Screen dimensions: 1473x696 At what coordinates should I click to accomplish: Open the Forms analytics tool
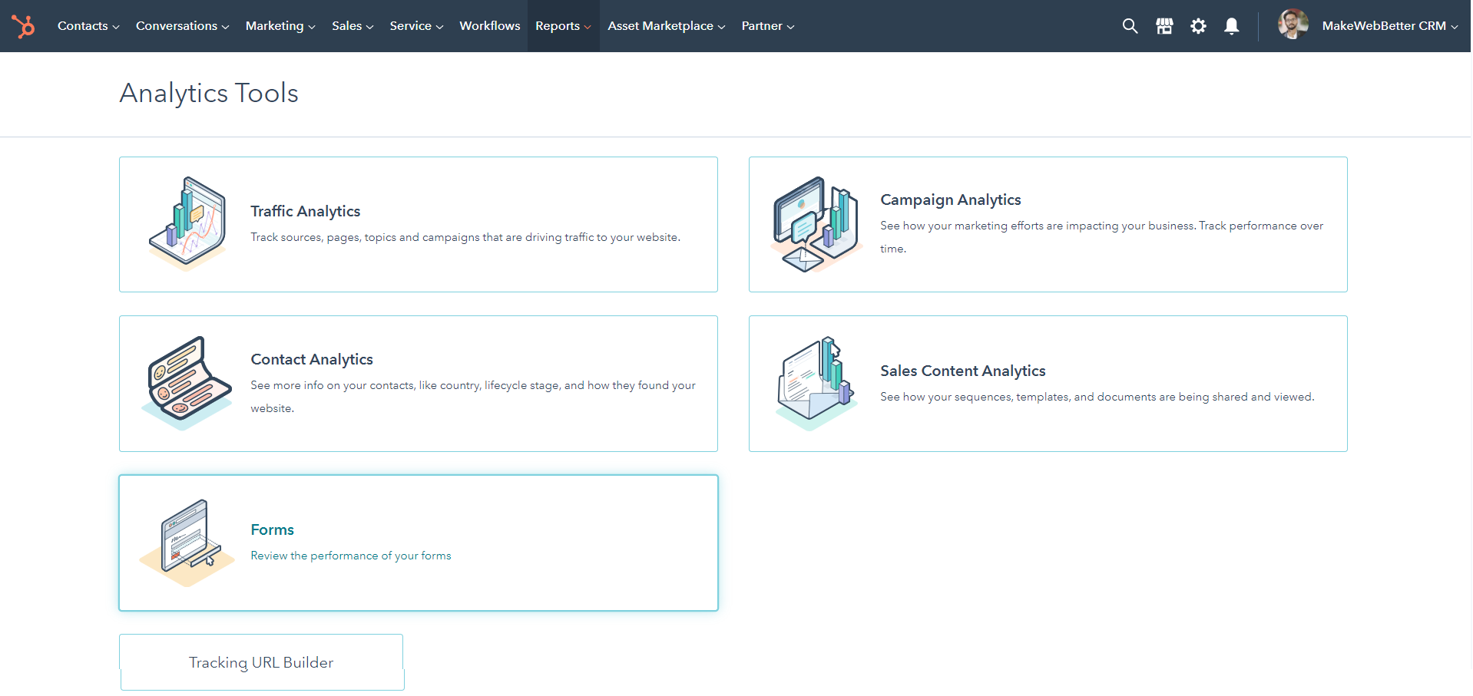[x=272, y=529]
